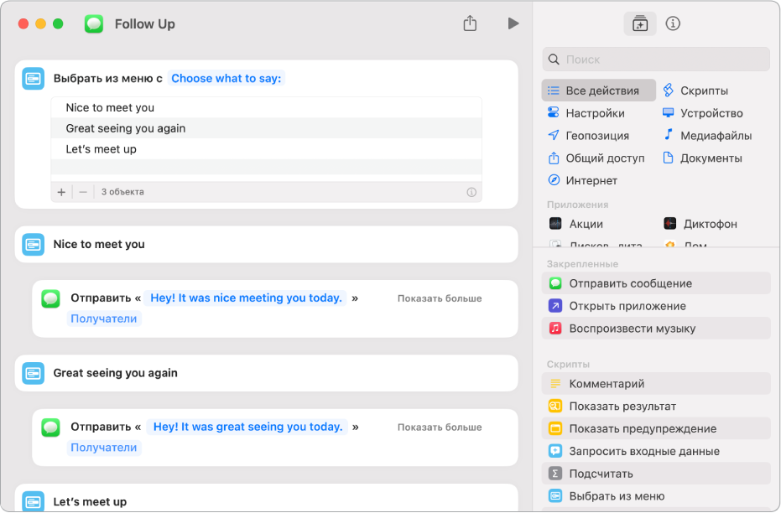The height and width of the screenshot is (513, 781).
Task: Open the action library panel icon
Action: coord(639,23)
